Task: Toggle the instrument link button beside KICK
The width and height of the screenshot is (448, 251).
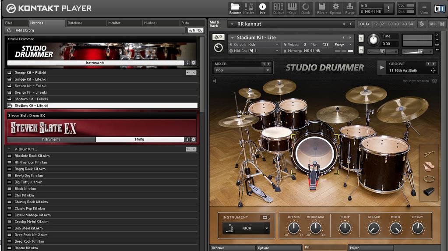Action: pos(265,217)
